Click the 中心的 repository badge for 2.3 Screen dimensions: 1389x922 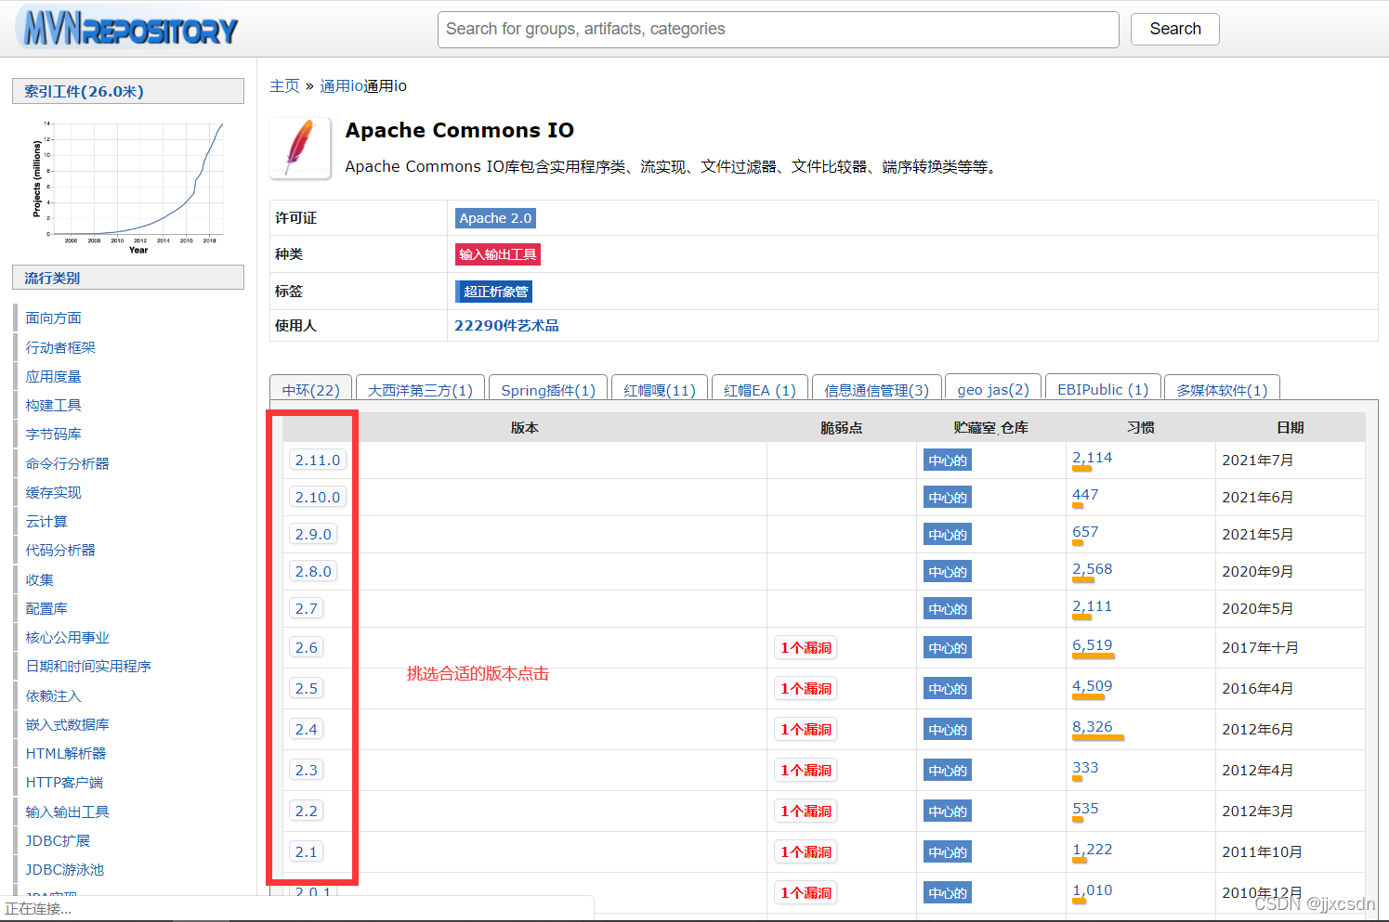pos(948,771)
